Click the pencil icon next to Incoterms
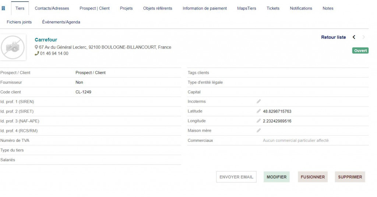The width and height of the screenshot is (377, 197). tap(259, 101)
